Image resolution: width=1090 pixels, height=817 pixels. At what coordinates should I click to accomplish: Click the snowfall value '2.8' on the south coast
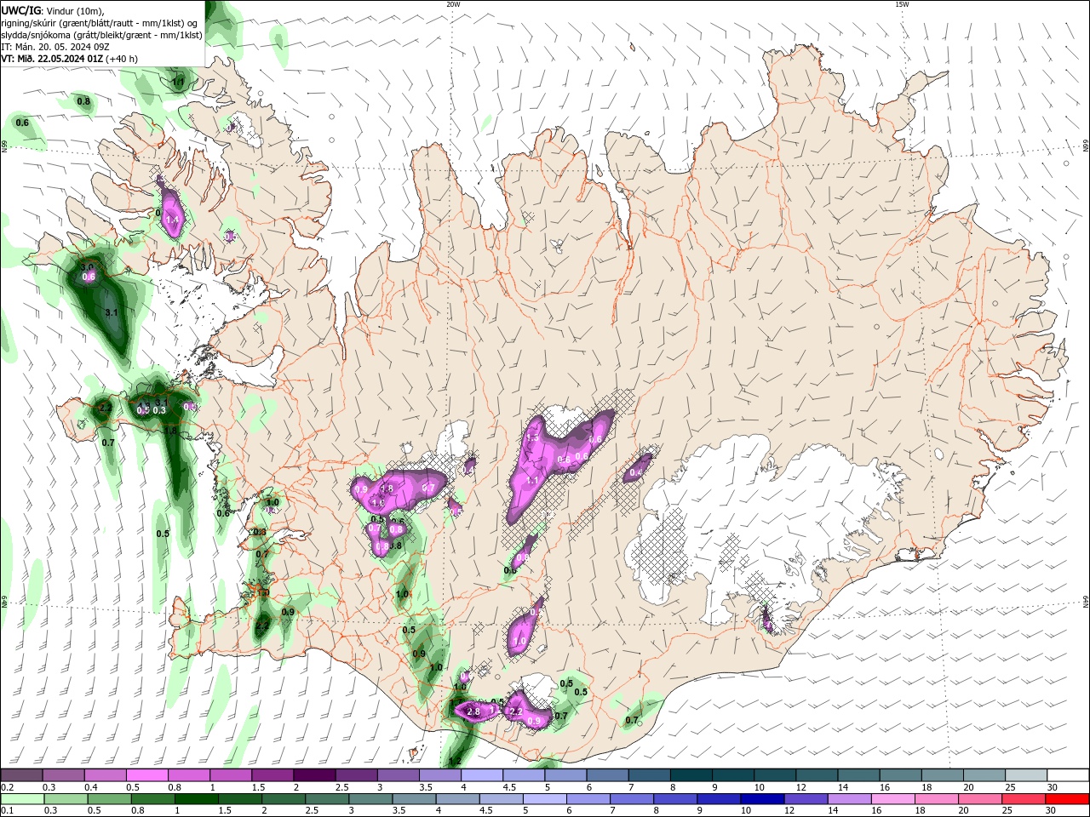tap(473, 711)
